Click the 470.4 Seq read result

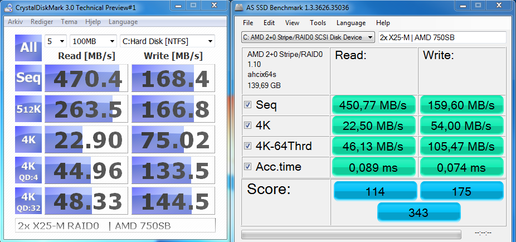pos(86,78)
